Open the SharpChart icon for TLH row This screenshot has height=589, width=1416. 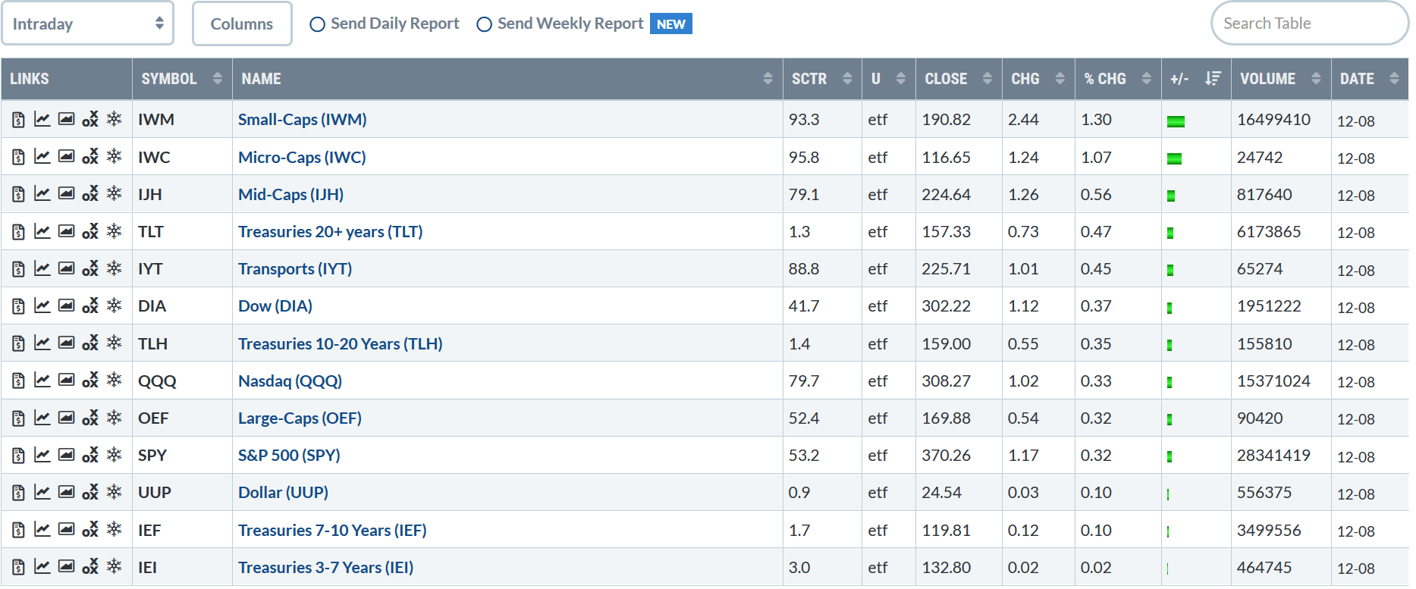[x=42, y=343]
